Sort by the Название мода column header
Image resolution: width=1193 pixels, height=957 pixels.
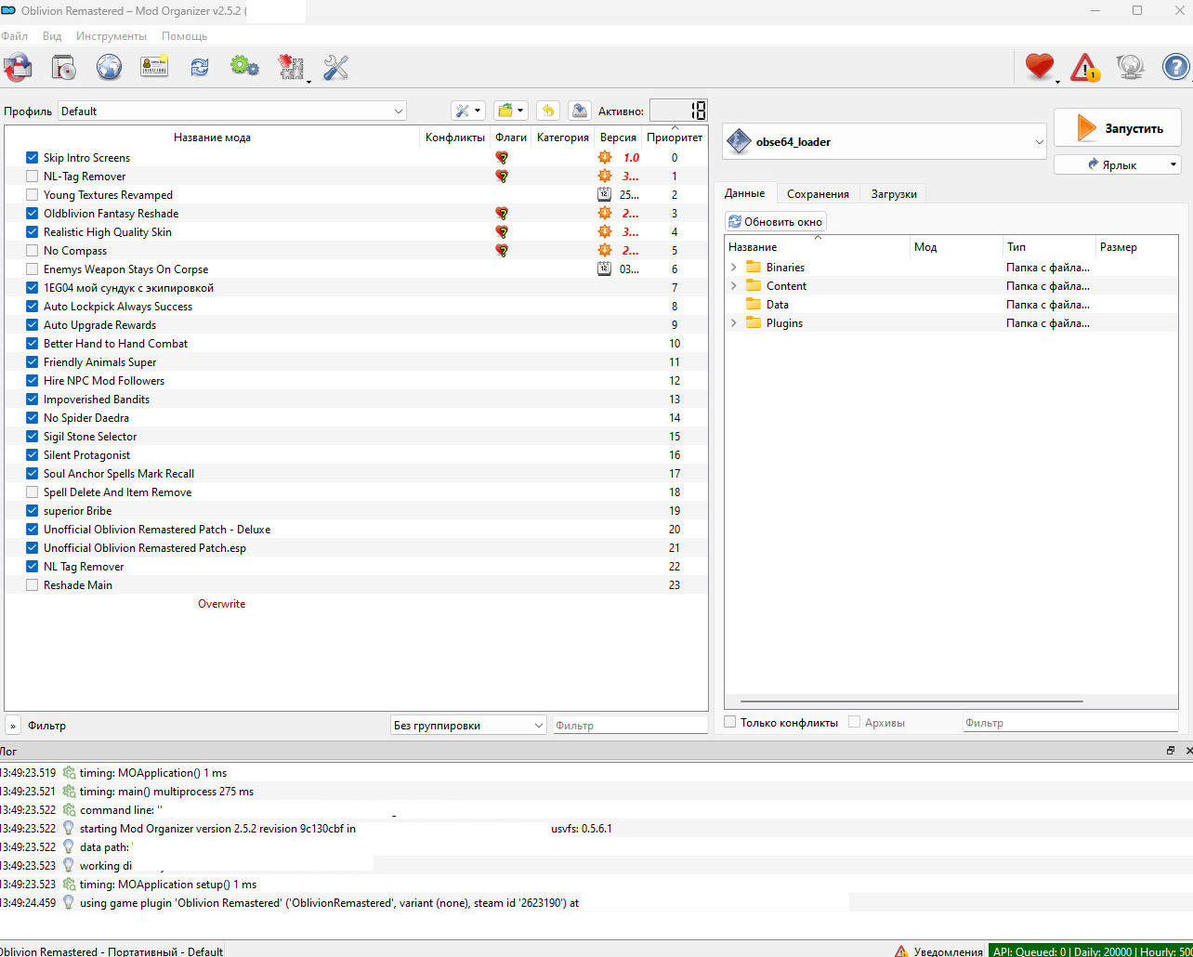212,138
